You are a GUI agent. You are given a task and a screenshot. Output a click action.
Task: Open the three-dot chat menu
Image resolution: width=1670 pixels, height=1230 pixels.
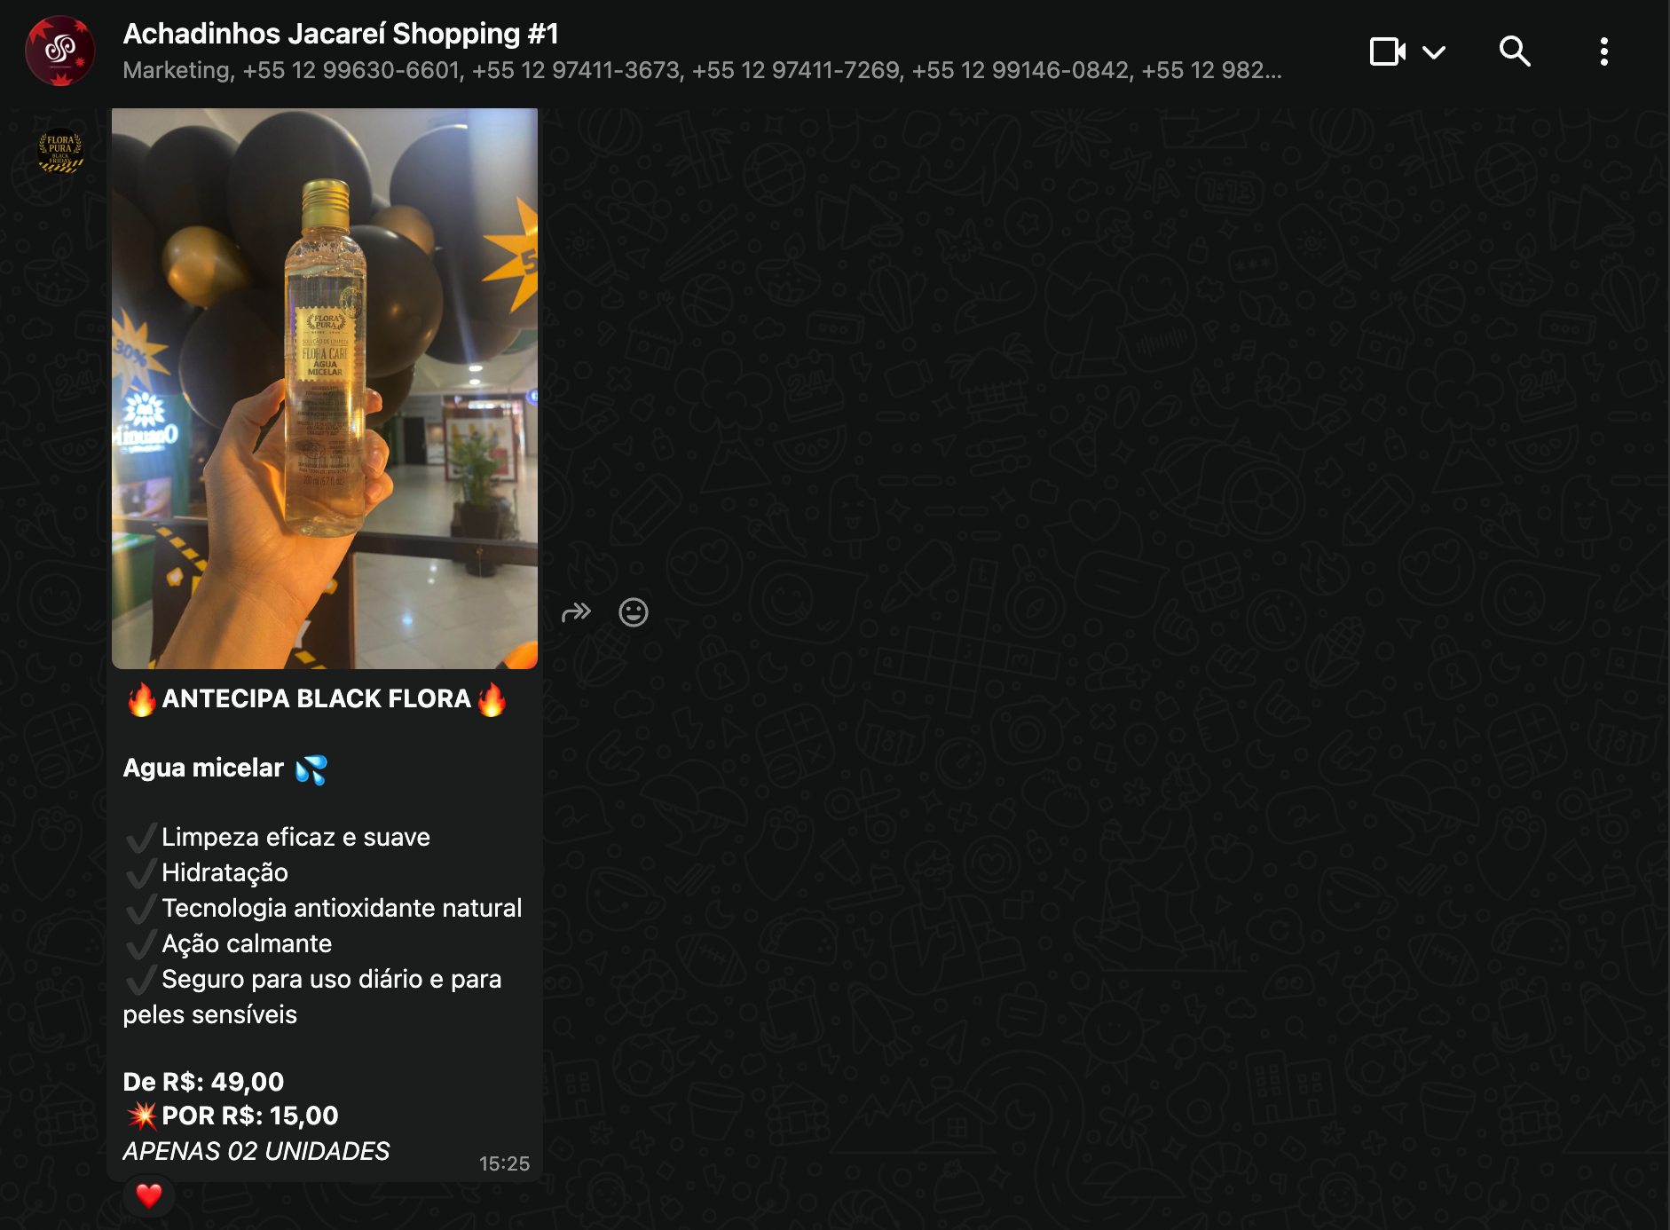coord(1603,51)
